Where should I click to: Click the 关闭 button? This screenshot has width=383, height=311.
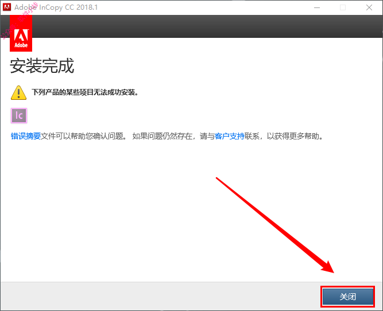point(348,297)
